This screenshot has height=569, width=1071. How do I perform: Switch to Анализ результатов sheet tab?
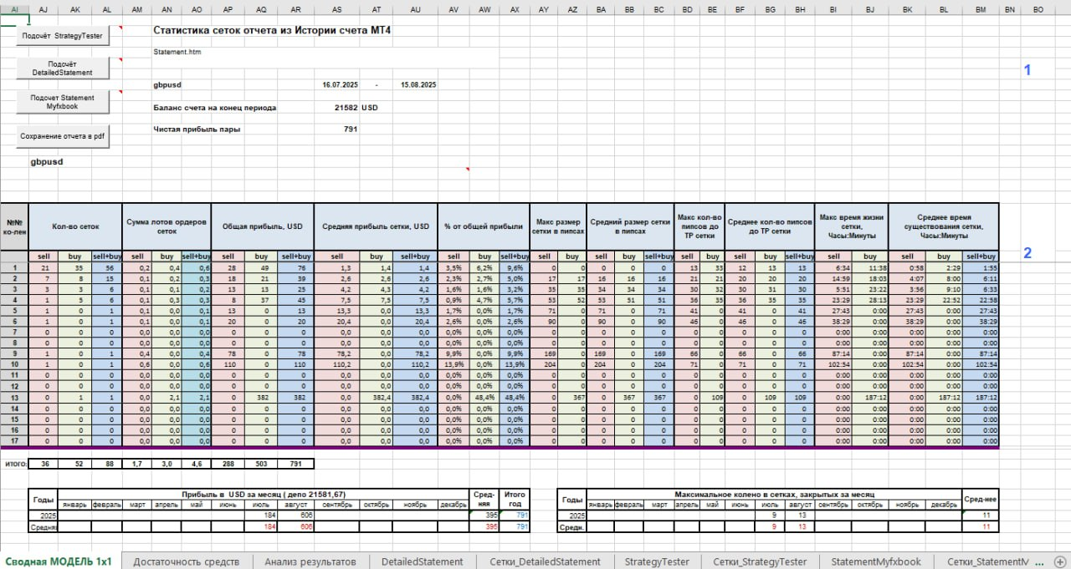(310, 561)
